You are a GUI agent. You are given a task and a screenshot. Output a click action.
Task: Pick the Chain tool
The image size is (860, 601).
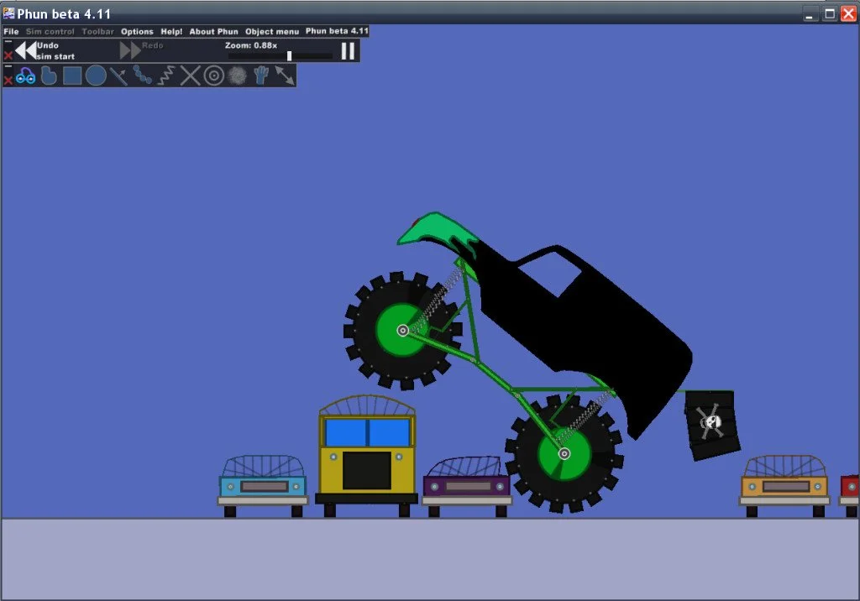pyautogui.click(x=142, y=76)
